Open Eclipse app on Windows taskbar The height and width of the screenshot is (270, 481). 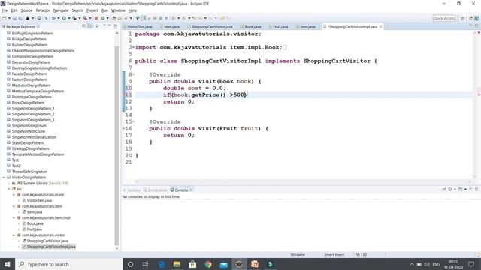(x=239, y=264)
